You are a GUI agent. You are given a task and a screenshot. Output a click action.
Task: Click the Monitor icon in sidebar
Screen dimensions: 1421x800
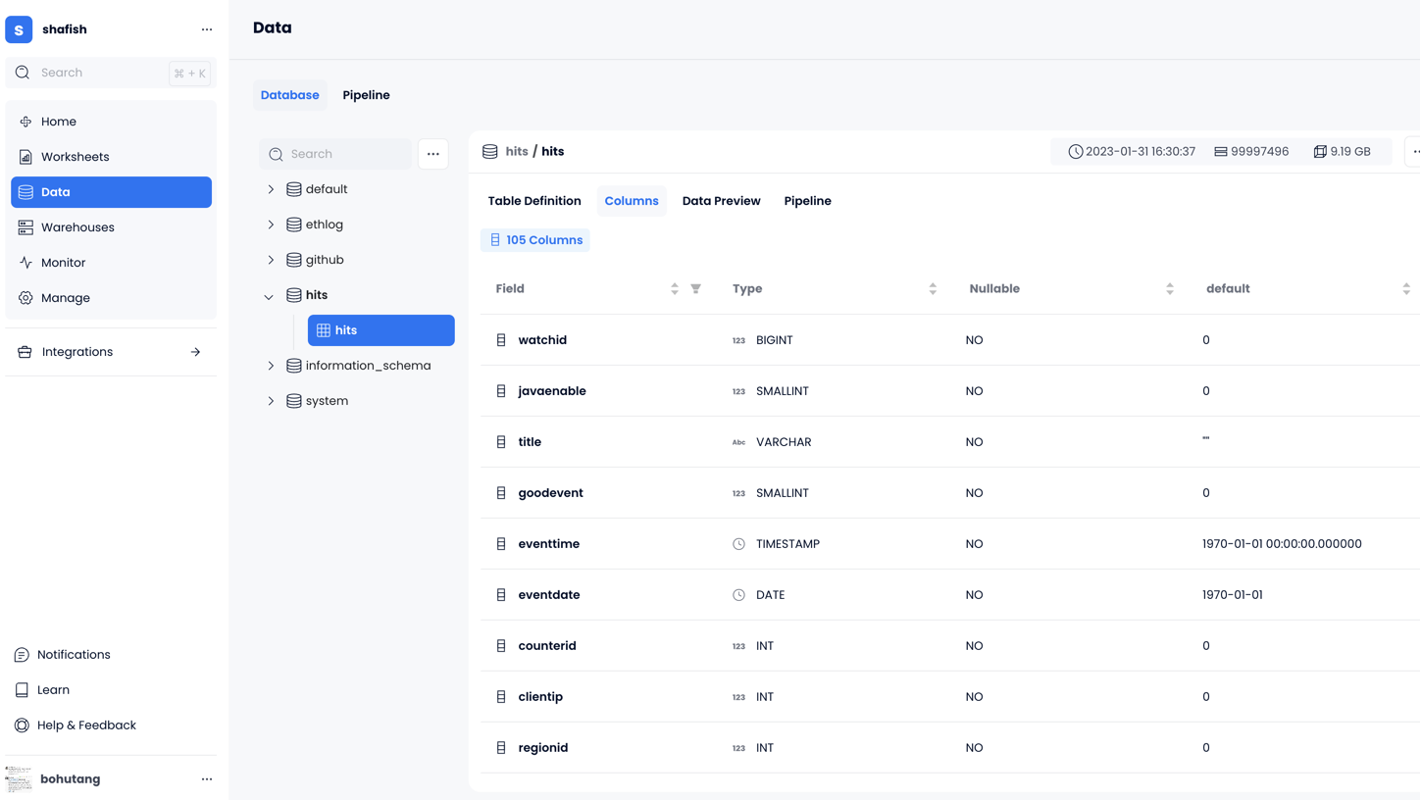[x=25, y=263]
